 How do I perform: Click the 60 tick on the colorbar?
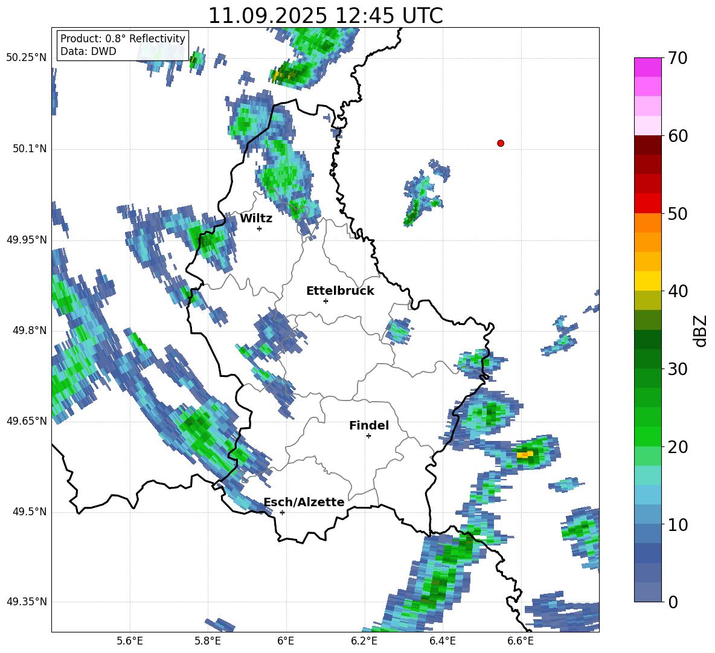click(x=677, y=136)
